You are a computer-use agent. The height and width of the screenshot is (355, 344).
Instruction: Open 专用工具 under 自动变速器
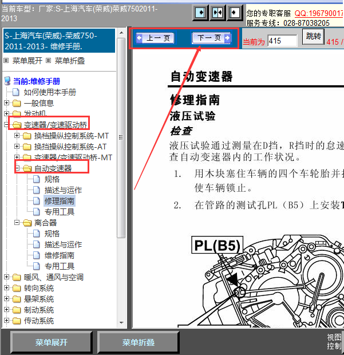(x=60, y=212)
